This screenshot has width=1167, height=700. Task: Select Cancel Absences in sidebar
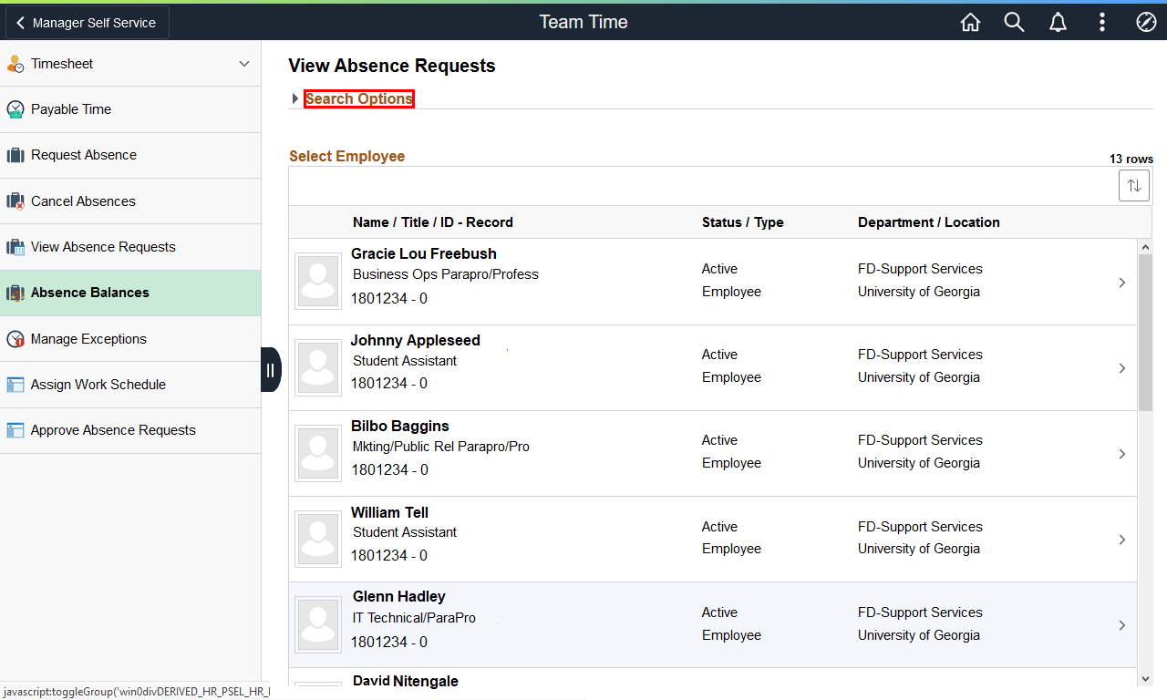130,201
